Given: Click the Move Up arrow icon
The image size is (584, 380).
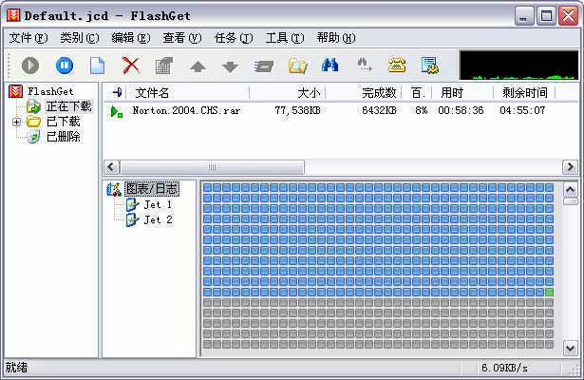Looking at the screenshot, I should tap(198, 66).
